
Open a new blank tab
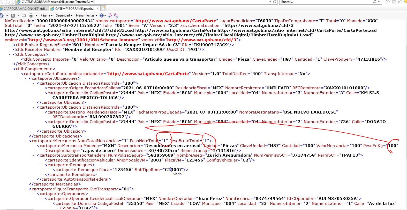[103, 9]
